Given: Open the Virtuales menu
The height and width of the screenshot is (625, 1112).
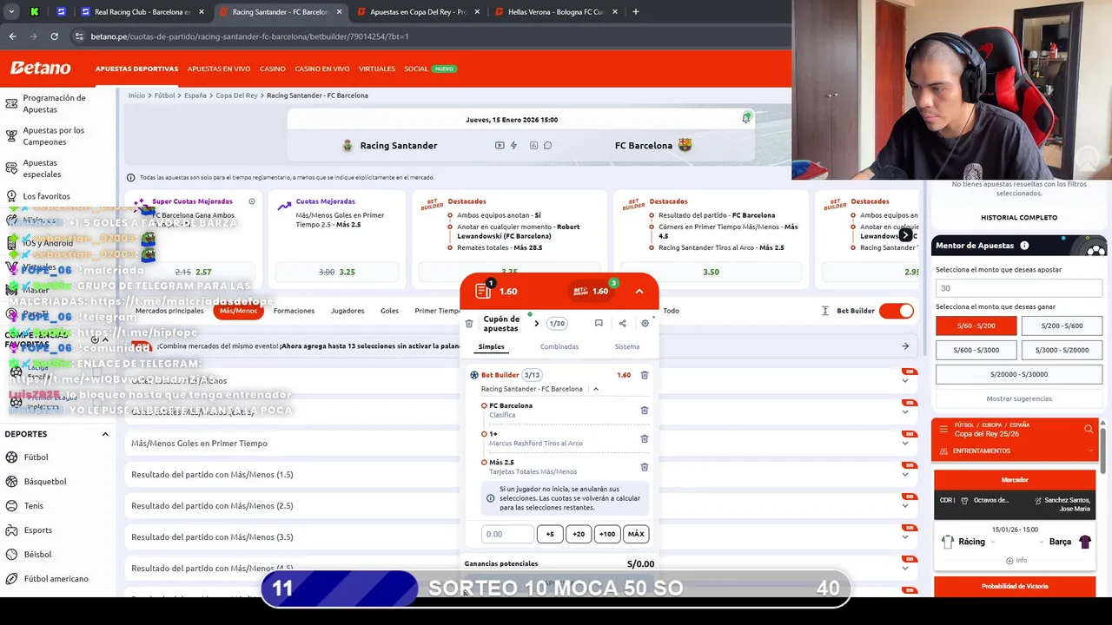Looking at the screenshot, I should pos(376,69).
